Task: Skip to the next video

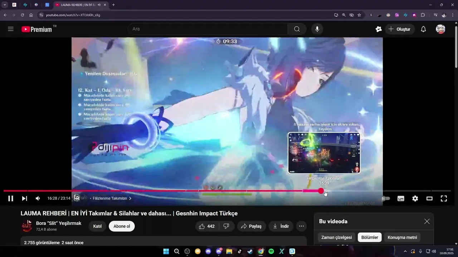Action: pyautogui.click(x=24, y=198)
